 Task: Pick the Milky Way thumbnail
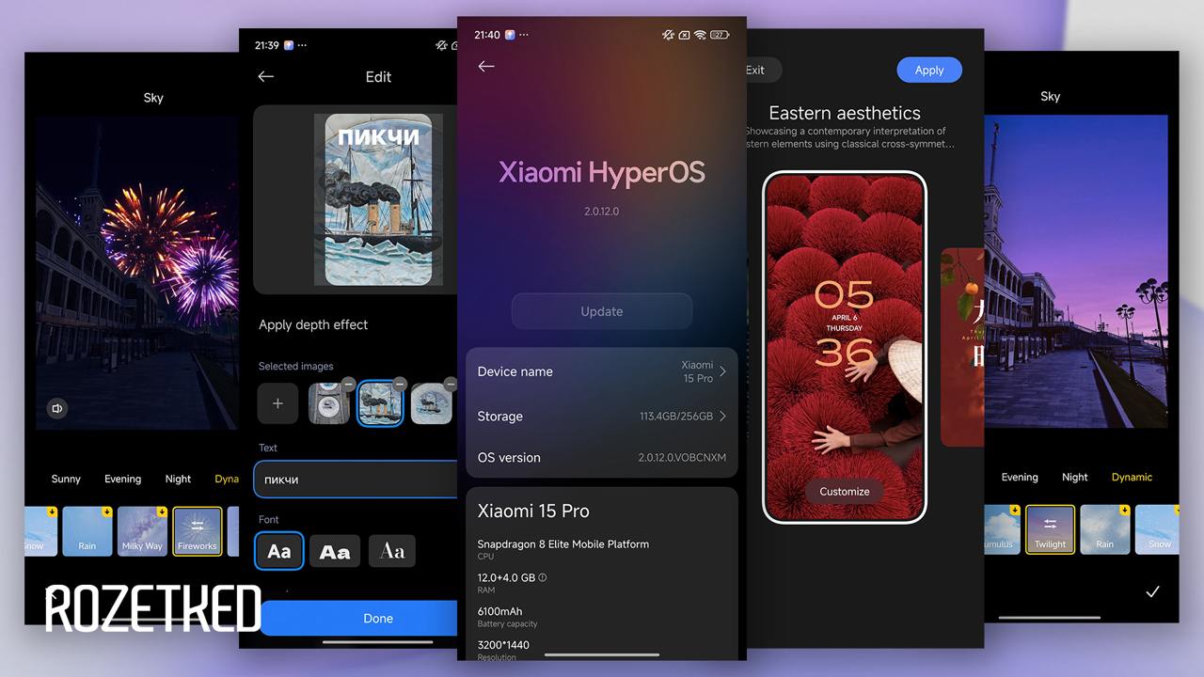tap(143, 531)
